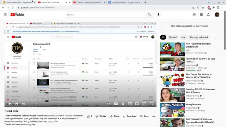Open the TM account avatar menu
This screenshot has height=127, width=226.
click(217, 14)
